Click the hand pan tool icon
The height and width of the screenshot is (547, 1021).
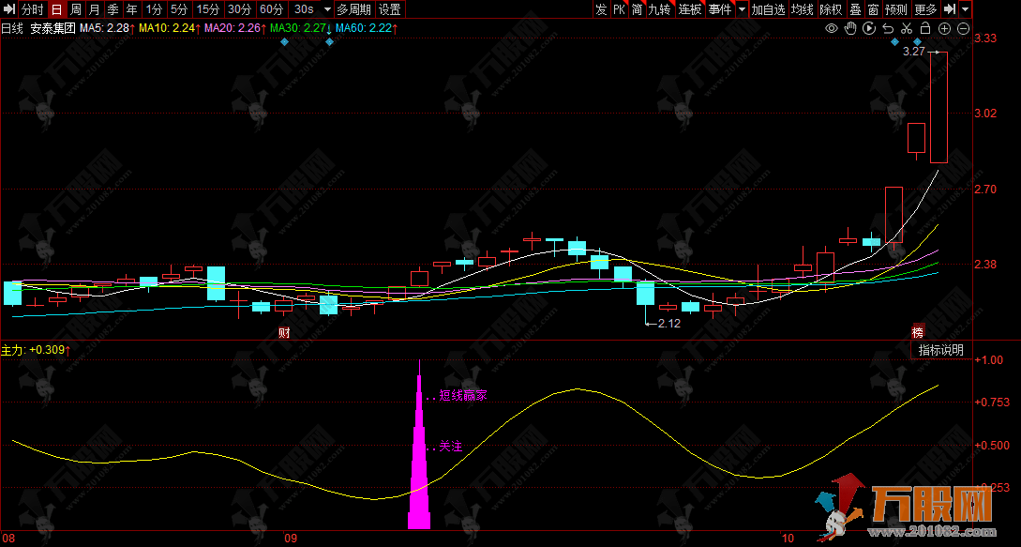click(x=851, y=29)
